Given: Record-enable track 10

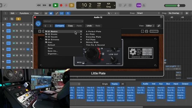Looking at the screenshot, I should (21, 37).
